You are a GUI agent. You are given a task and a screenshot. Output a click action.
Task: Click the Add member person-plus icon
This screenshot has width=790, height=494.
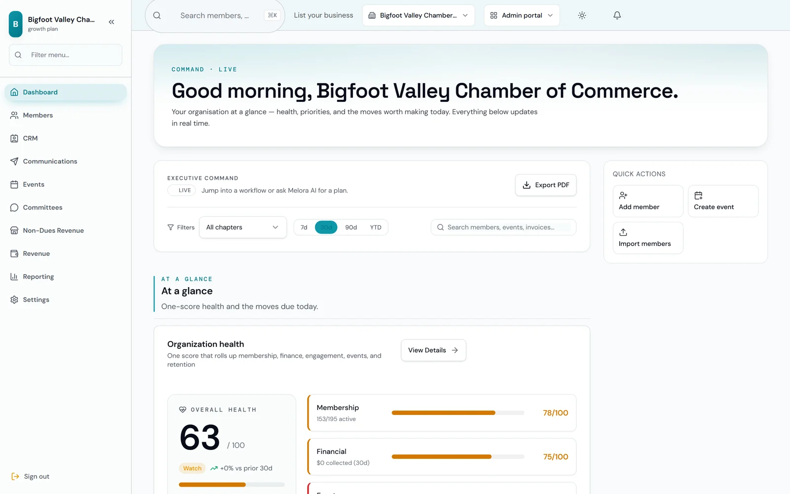(x=623, y=196)
